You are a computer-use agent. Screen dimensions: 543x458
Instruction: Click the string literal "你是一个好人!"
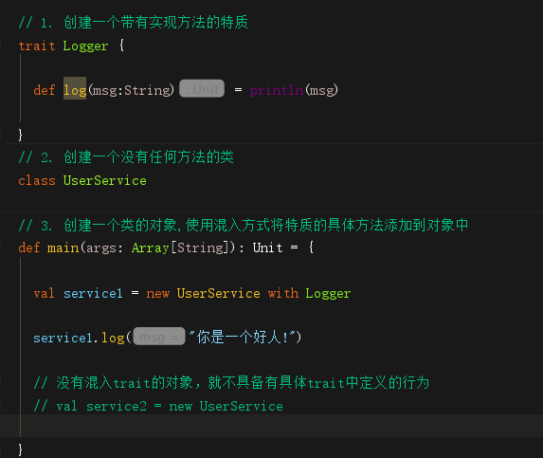(243, 337)
